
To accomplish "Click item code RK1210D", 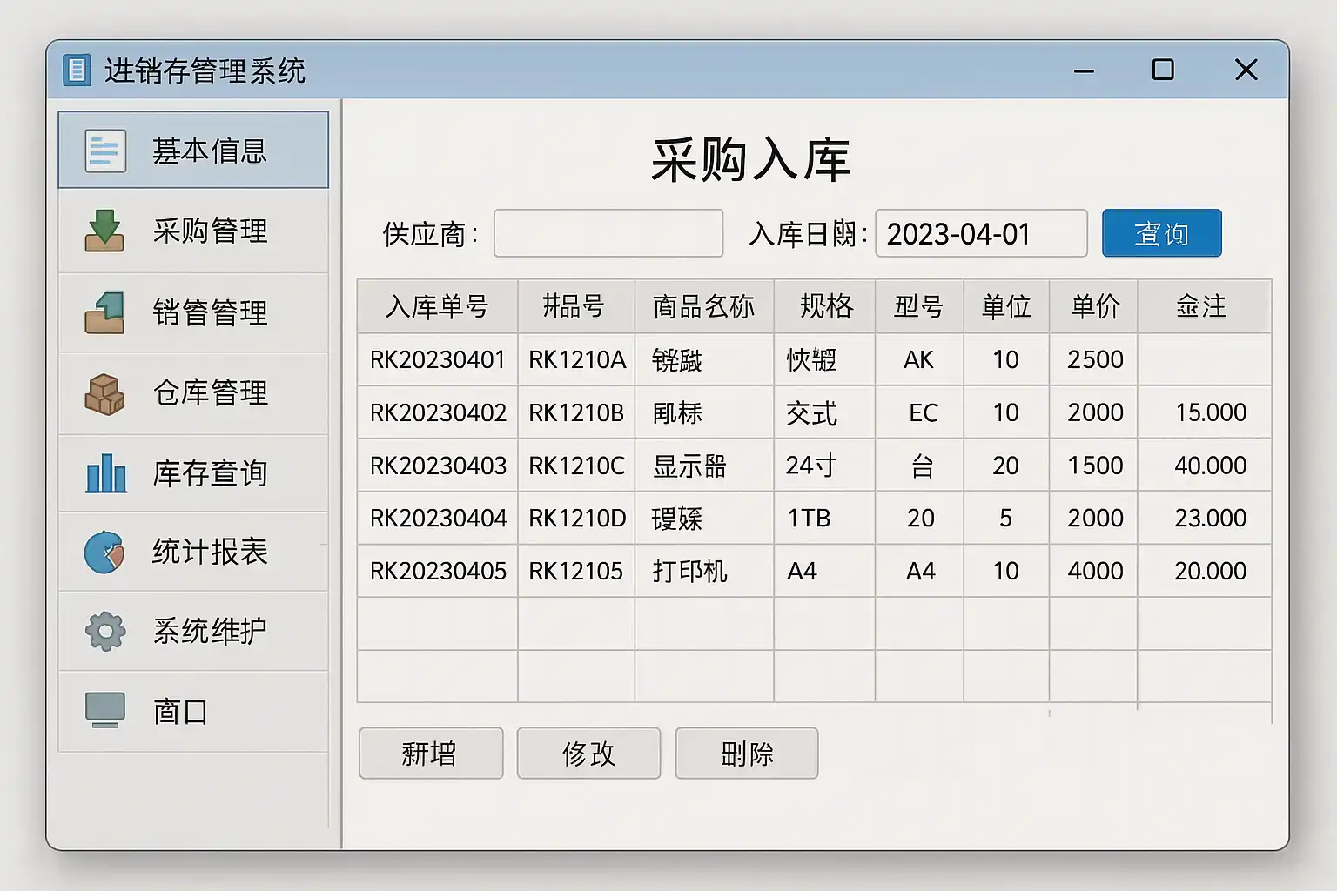I will pos(577,519).
